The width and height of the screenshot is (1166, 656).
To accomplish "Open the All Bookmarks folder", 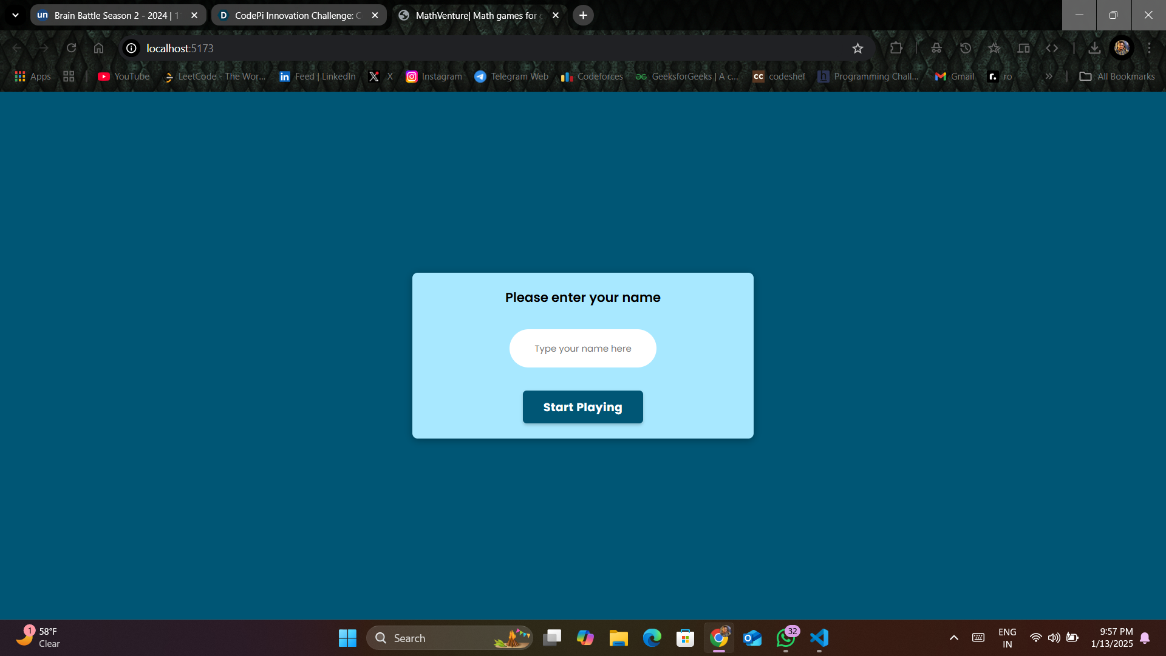I will coord(1117,77).
